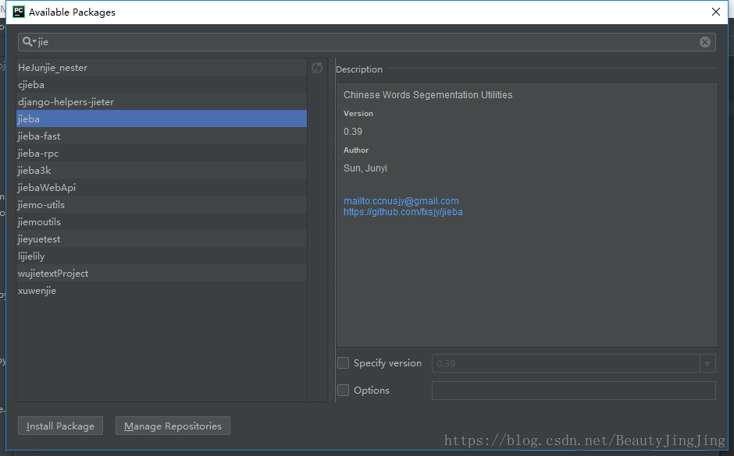Image resolution: width=734 pixels, height=456 pixels.
Task: Click the search magnifier icon
Action: (28, 41)
